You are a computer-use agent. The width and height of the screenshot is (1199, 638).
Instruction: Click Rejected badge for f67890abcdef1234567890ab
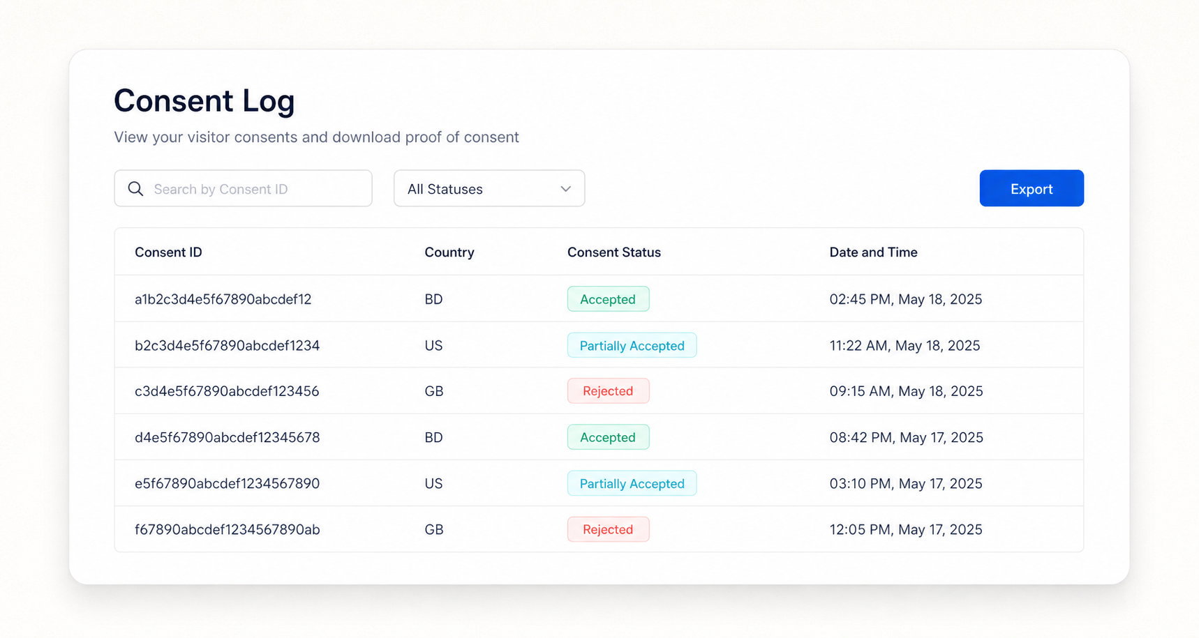click(608, 529)
